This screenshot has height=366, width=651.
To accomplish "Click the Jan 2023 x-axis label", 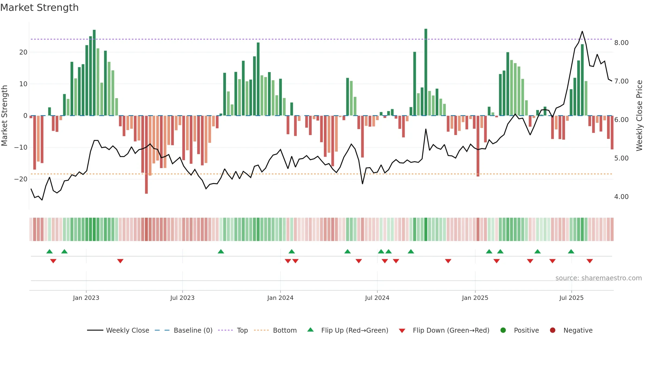I will 86,298.
